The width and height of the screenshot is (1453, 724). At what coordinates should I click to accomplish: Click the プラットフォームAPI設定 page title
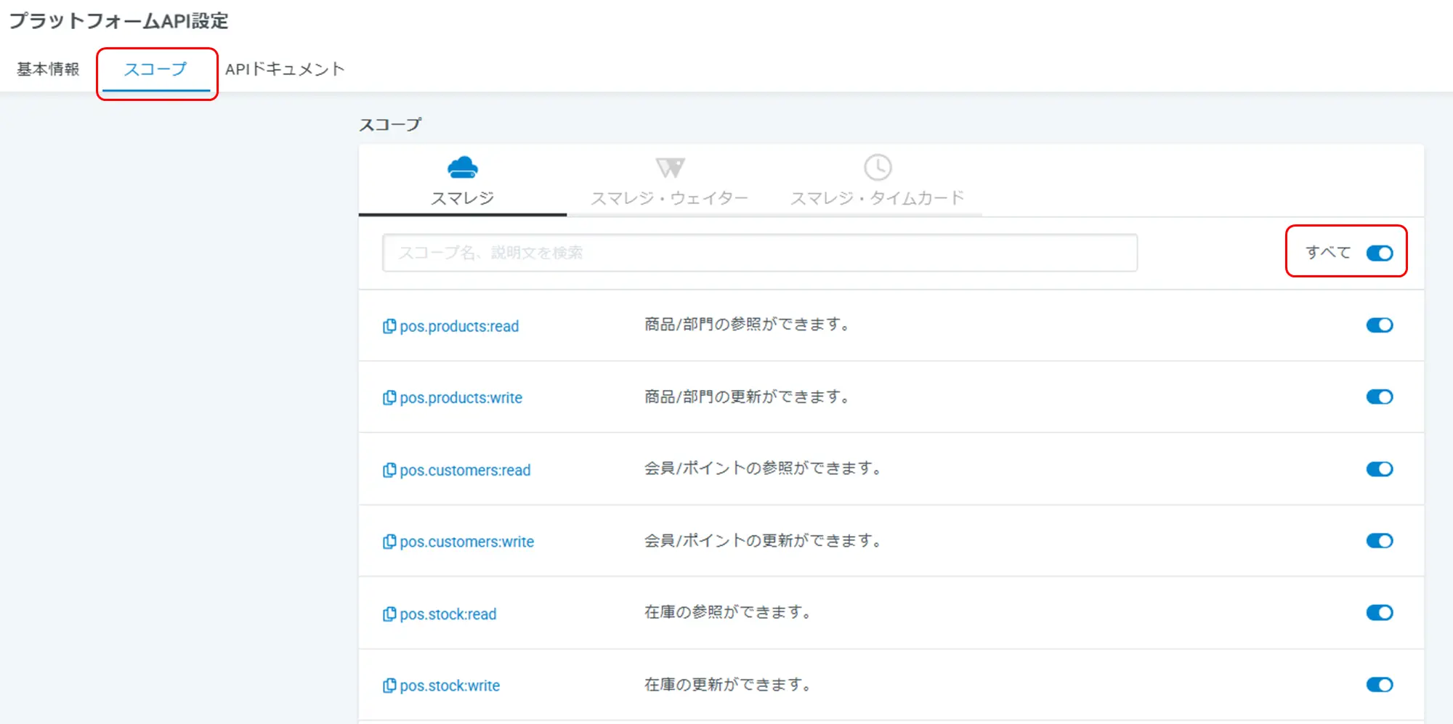[x=119, y=21]
